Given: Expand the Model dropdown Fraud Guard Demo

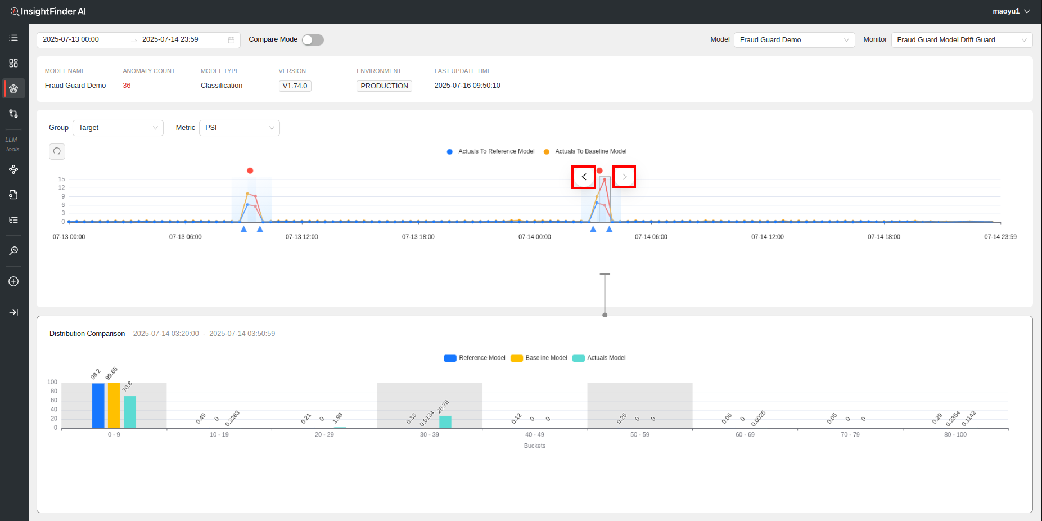Looking at the screenshot, I should [793, 40].
